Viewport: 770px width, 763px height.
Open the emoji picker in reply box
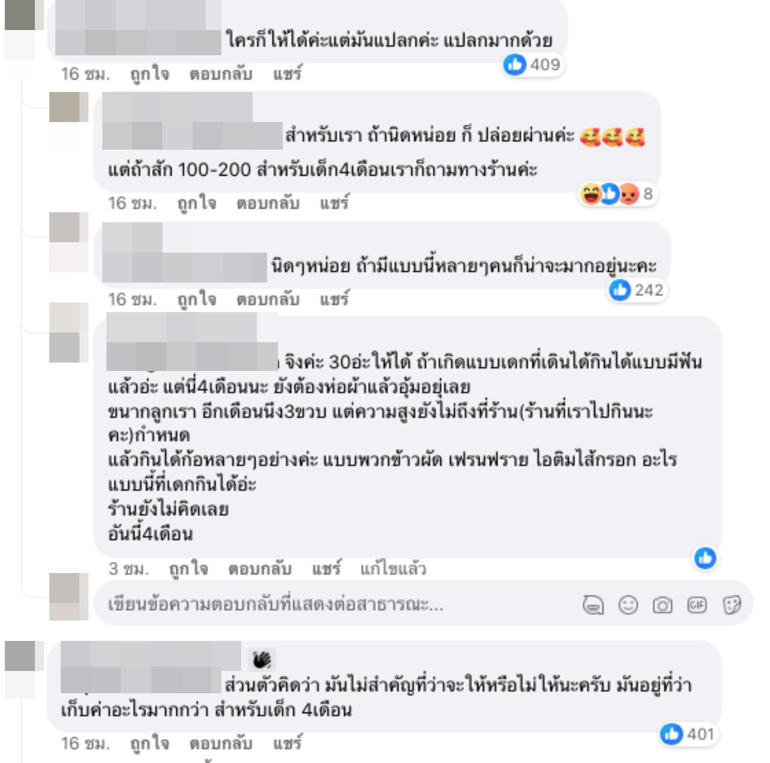pos(628,605)
